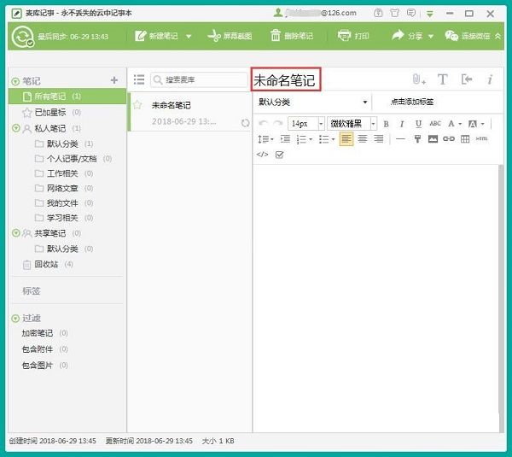
Task: Open the main menu green arrow icon
Action: point(430,14)
